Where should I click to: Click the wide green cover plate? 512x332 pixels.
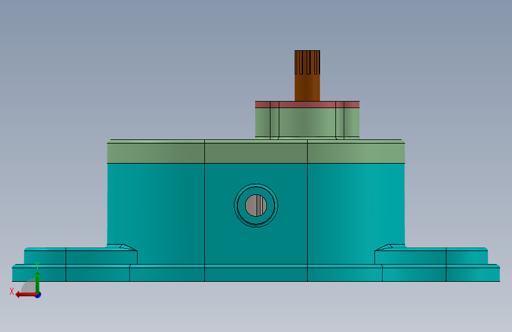click(x=256, y=152)
